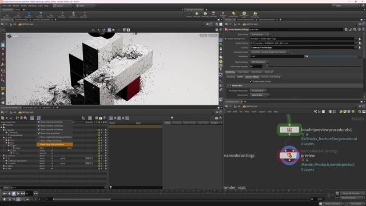Click the scene graph tree search icon
The image size is (366, 206).
[x=25, y=118]
